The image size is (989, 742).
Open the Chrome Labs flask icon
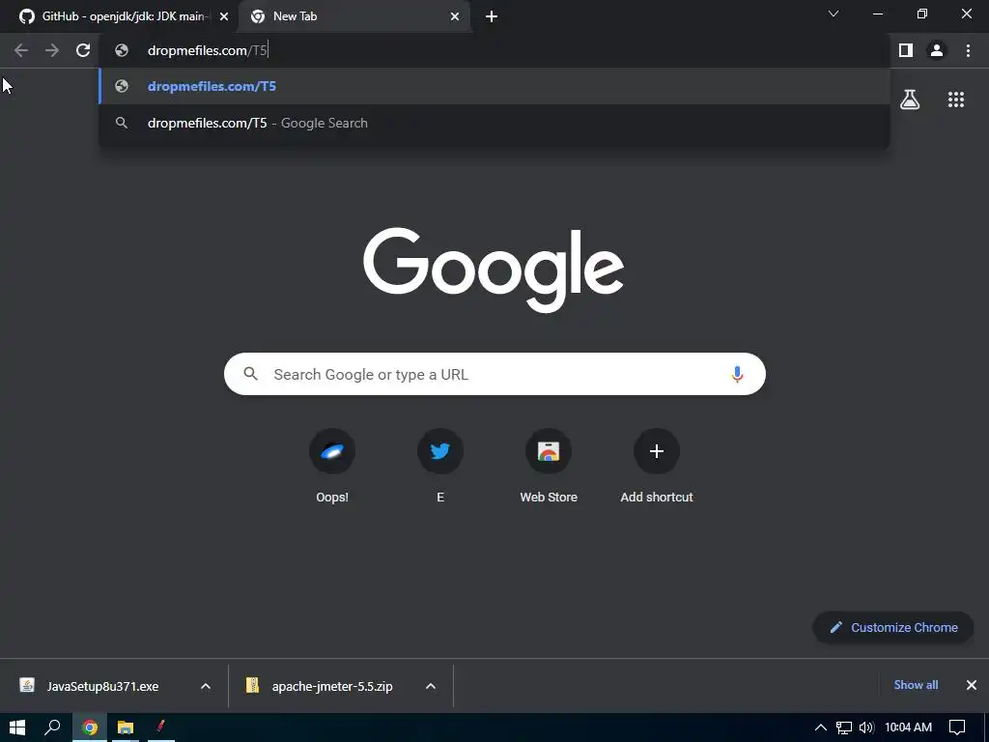pos(910,100)
